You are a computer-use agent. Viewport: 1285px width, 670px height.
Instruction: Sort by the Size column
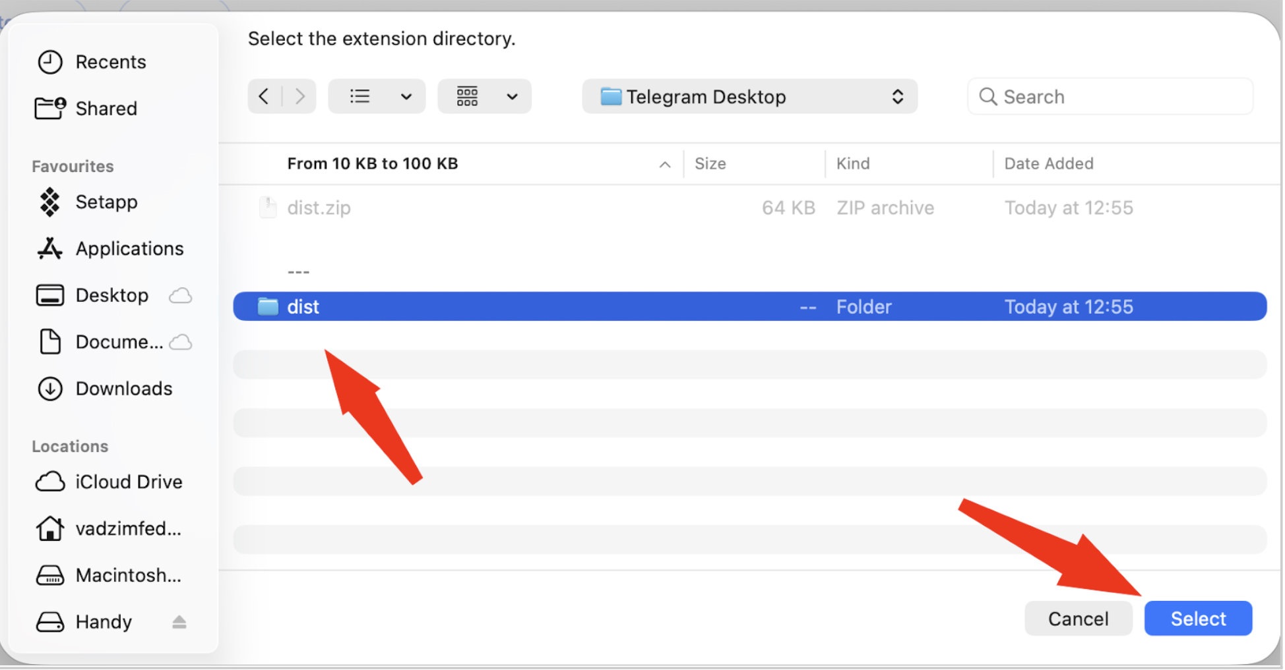coord(710,163)
